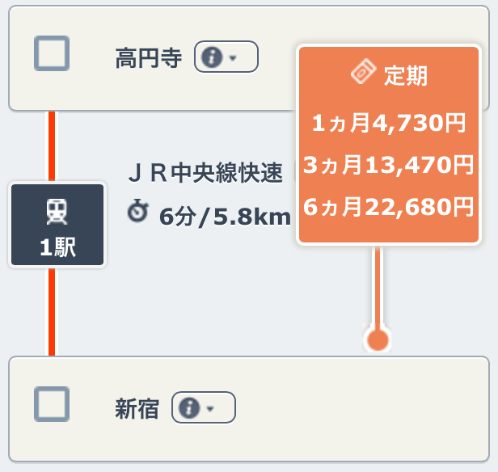Select the 1ヵ月 4,730円 pass price
This screenshot has height=472, width=498.
(388, 124)
